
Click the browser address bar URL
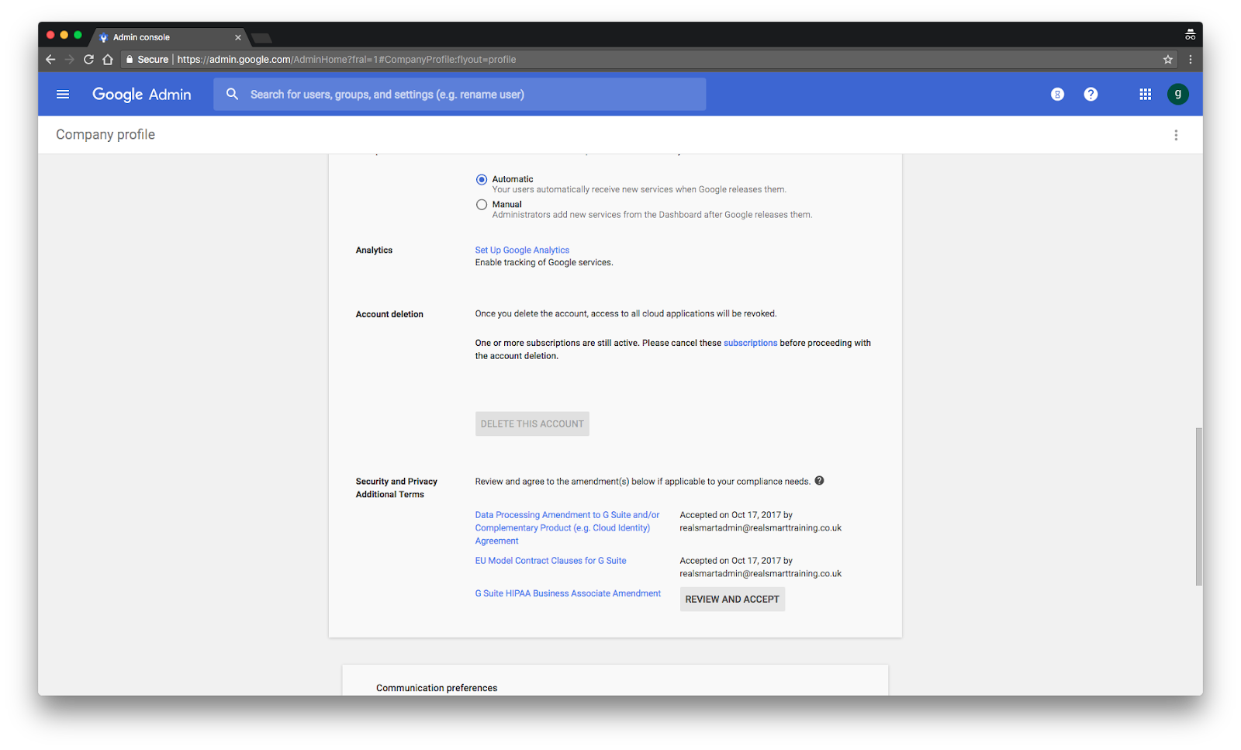[346, 60]
